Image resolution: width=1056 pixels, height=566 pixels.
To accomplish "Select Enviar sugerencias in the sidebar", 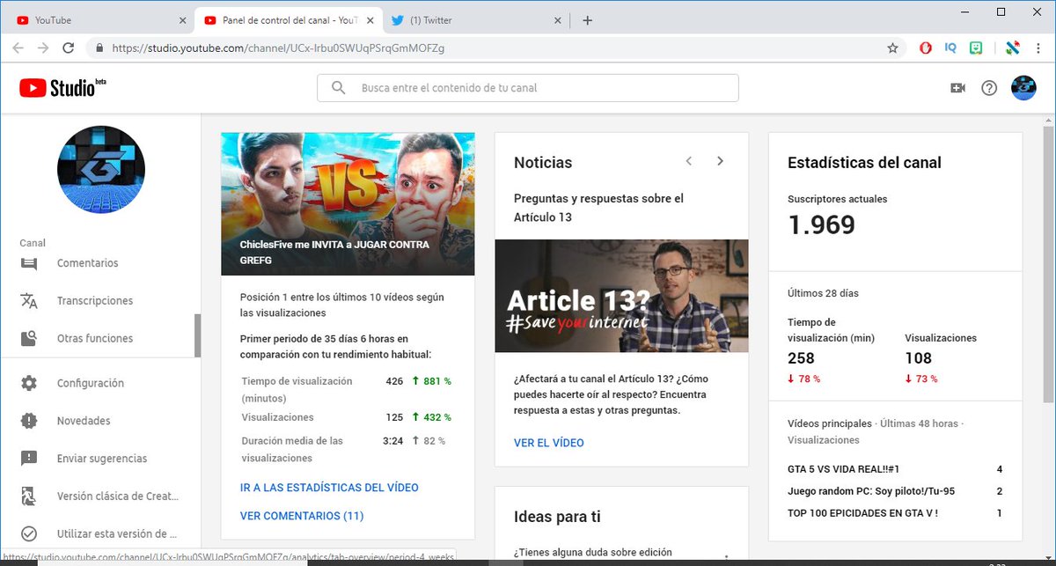I will (100, 459).
